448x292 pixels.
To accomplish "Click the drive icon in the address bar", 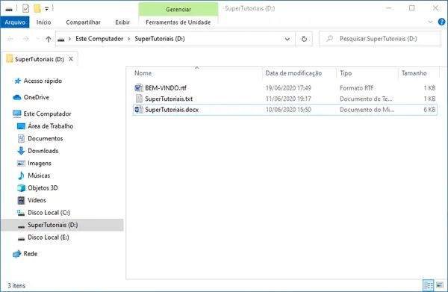I will click(x=61, y=39).
